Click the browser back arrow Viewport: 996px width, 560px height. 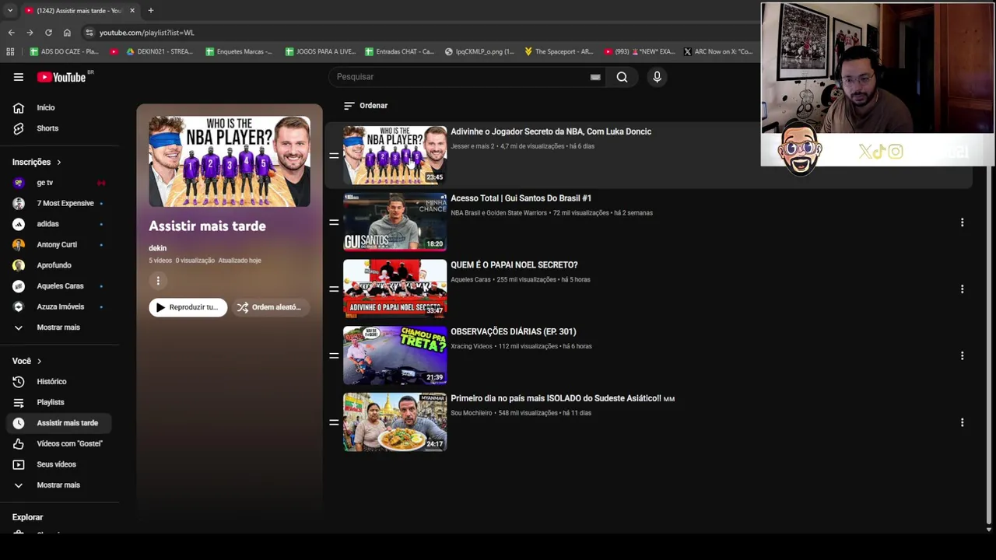11,33
